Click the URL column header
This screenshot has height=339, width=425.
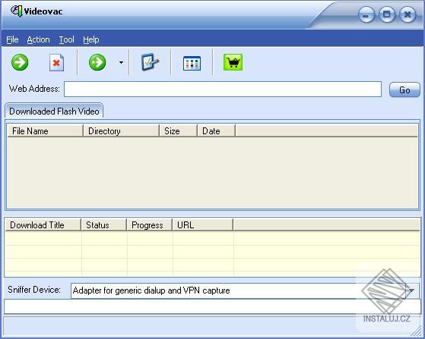coord(202,225)
